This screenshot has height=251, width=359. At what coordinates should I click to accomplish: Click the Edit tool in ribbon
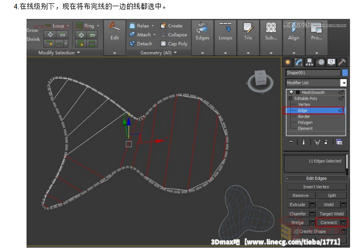[114, 32]
